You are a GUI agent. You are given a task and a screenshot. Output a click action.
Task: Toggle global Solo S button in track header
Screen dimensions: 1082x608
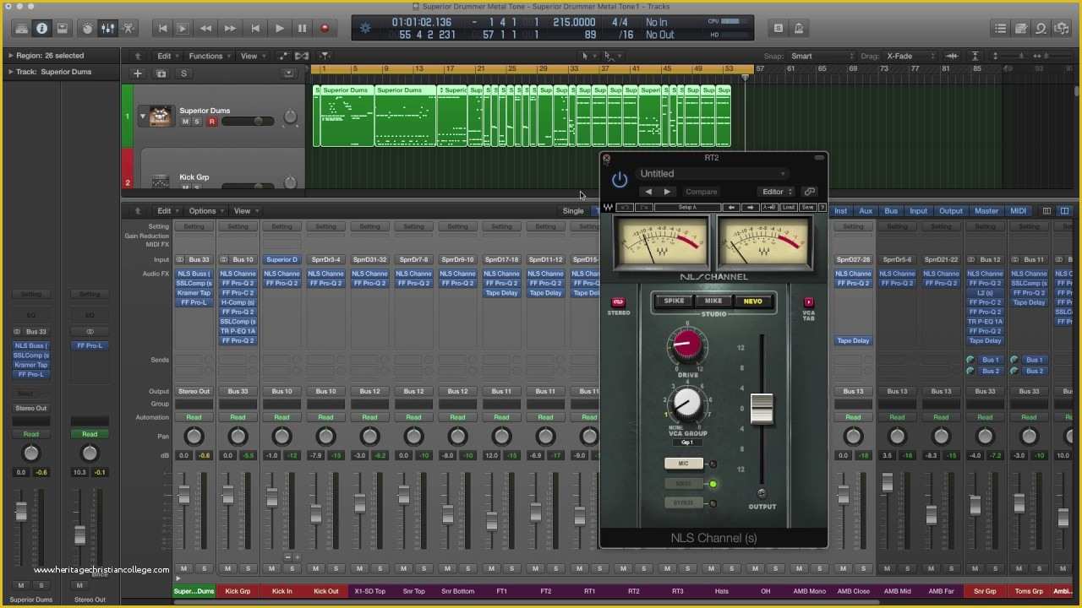(183, 73)
